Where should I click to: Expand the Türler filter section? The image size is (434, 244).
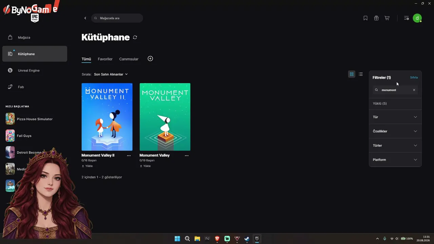tap(395, 145)
